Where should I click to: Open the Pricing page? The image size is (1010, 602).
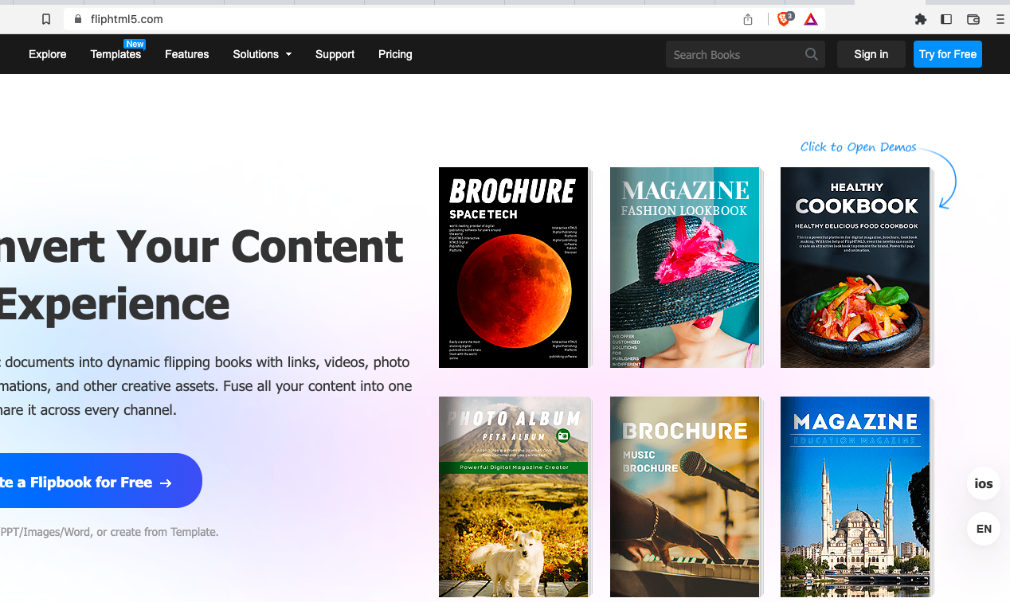[x=395, y=54]
